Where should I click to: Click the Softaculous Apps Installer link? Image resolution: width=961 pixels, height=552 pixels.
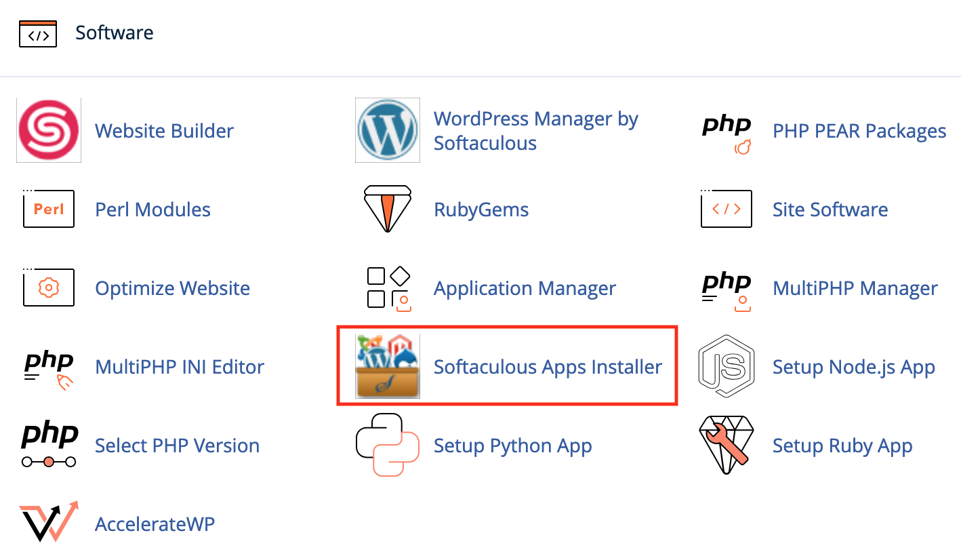[548, 367]
